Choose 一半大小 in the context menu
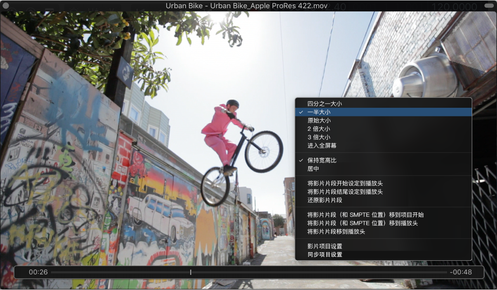Viewport: 497px width, 290px height. click(384, 112)
